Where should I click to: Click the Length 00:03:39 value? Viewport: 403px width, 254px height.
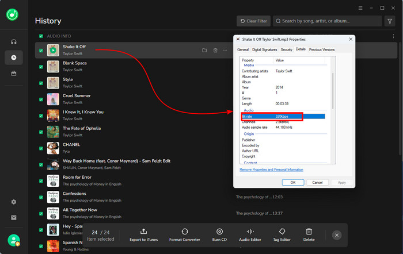point(282,103)
